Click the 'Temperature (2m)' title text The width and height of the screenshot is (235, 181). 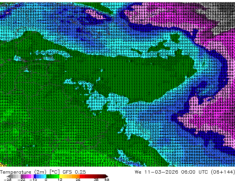pos(23,172)
